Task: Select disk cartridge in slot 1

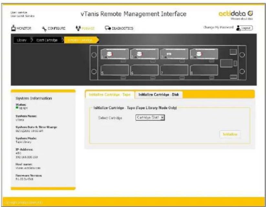Action: click(115, 54)
